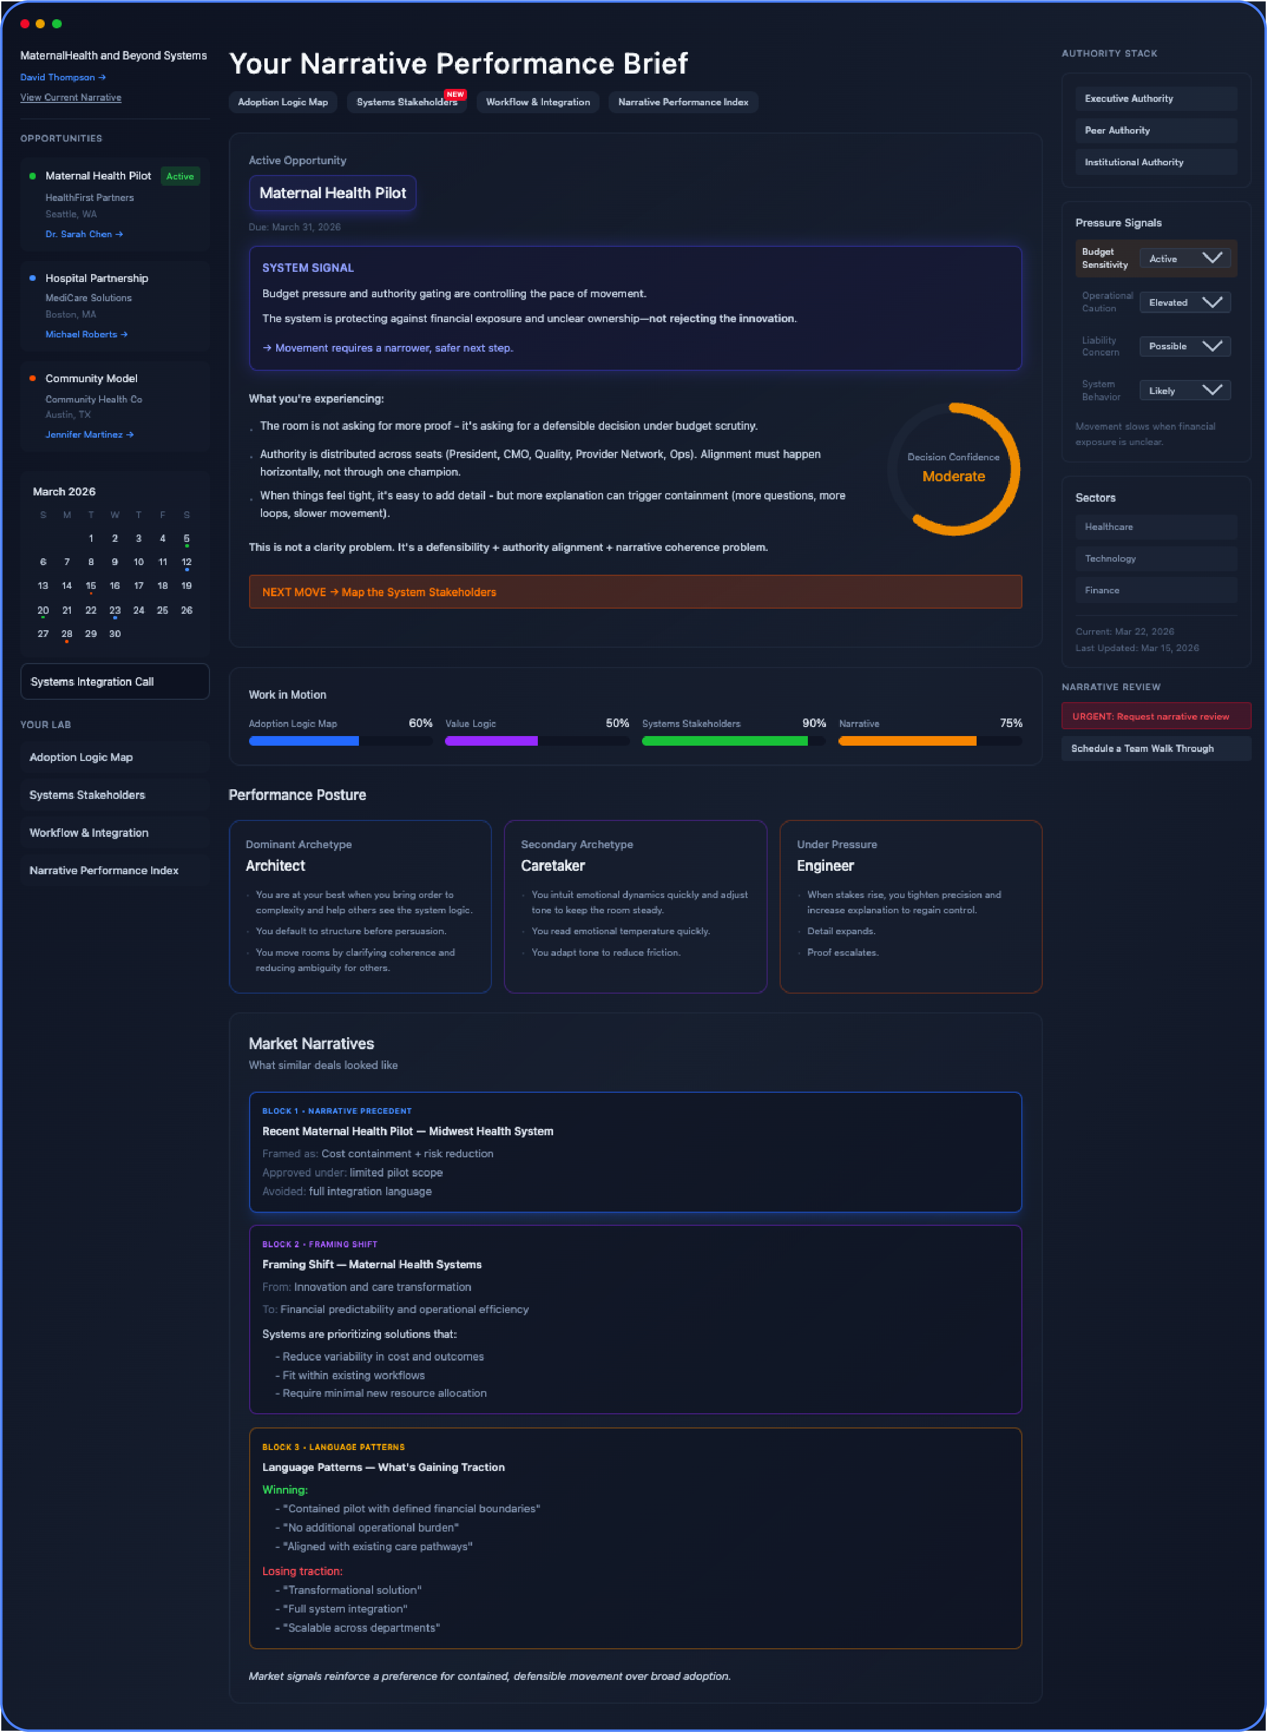Expand the Operational Caution 'Elevated' dropdown
The image size is (1267, 1732).
tap(1184, 302)
